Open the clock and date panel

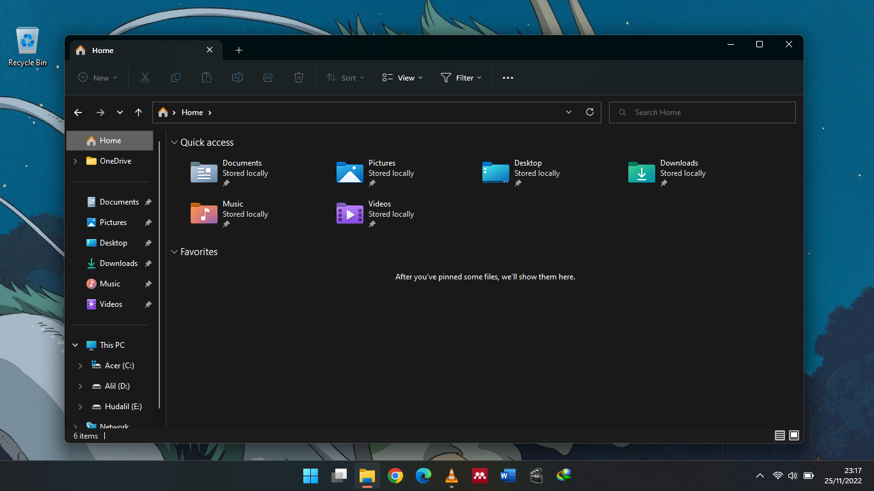pos(843,476)
